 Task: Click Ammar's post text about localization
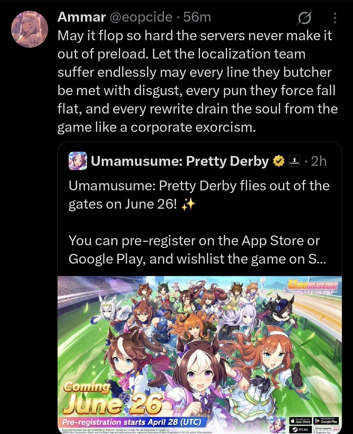pos(198,81)
